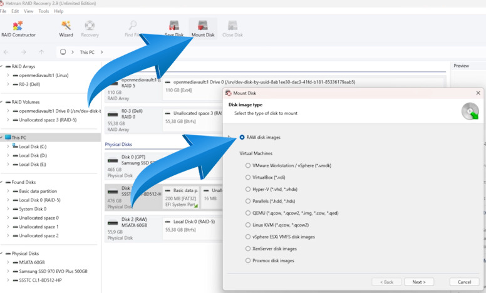
Task: Click the Close Disk toolbar icon
Action: 232,29
